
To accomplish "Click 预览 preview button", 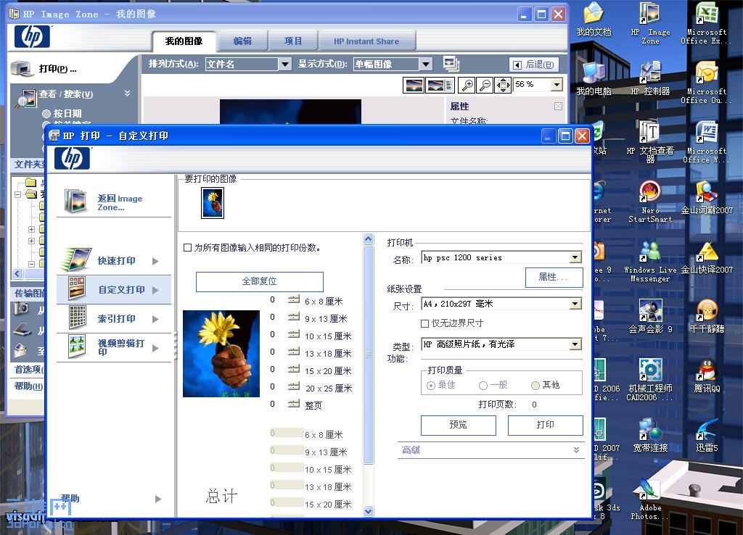I will 459,425.
